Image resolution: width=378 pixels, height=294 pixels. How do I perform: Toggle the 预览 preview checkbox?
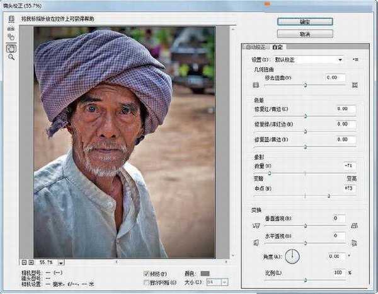147,274
